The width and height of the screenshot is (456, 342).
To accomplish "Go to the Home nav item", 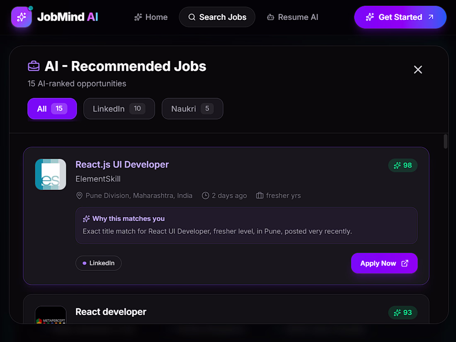I will (151, 17).
